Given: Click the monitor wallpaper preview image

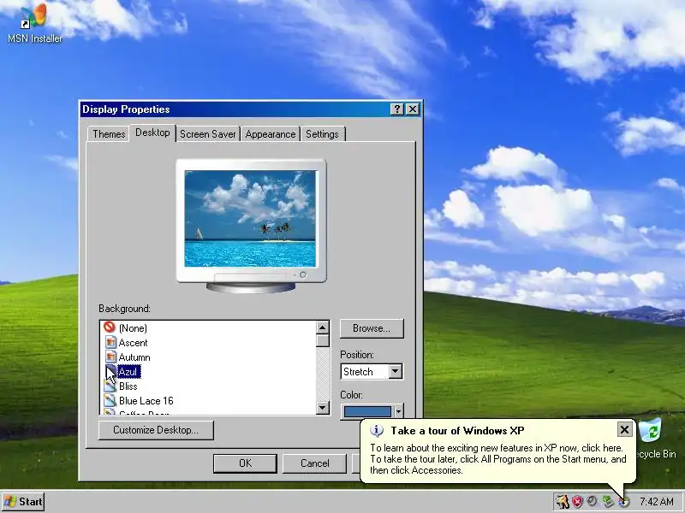Looking at the screenshot, I should (x=250, y=218).
